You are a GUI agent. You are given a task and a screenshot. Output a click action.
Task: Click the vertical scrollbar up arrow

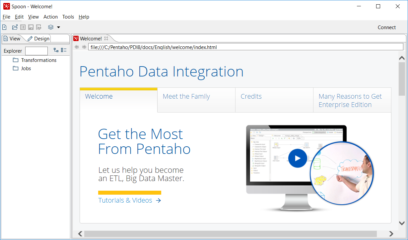[x=402, y=58]
